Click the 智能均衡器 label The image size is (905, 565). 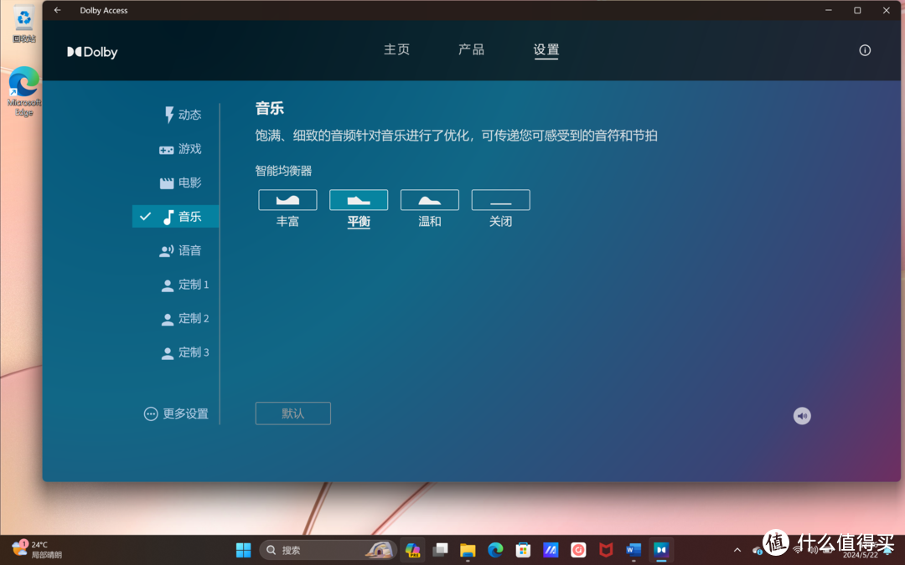(283, 171)
